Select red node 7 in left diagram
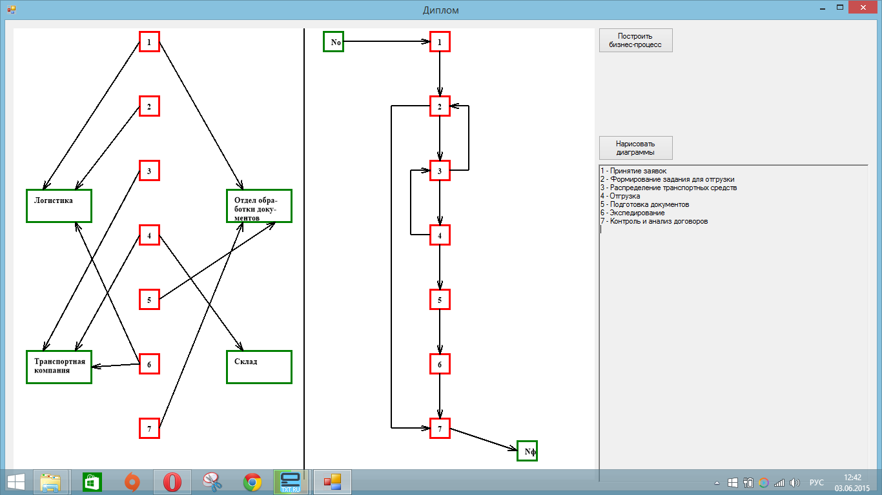This screenshot has height=495, width=882. point(149,428)
